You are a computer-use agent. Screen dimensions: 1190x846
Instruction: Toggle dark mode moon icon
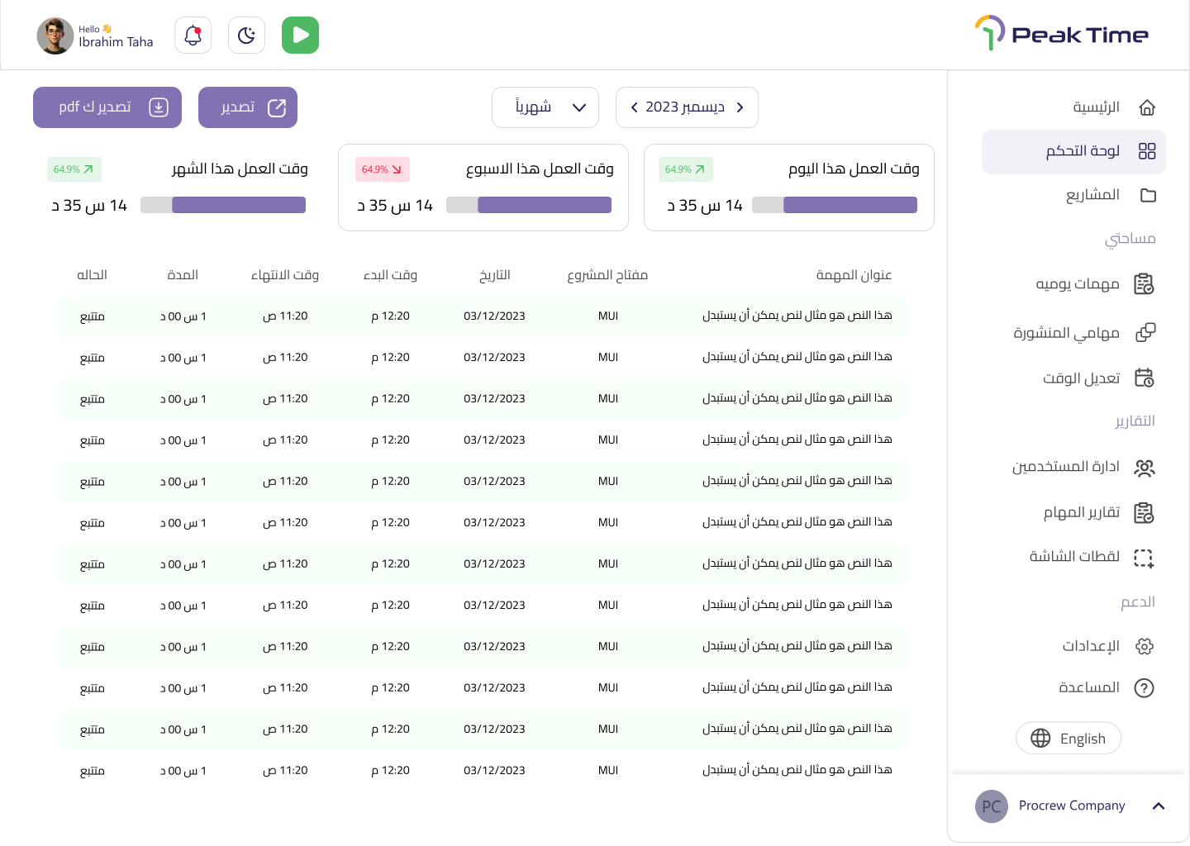tap(246, 36)
